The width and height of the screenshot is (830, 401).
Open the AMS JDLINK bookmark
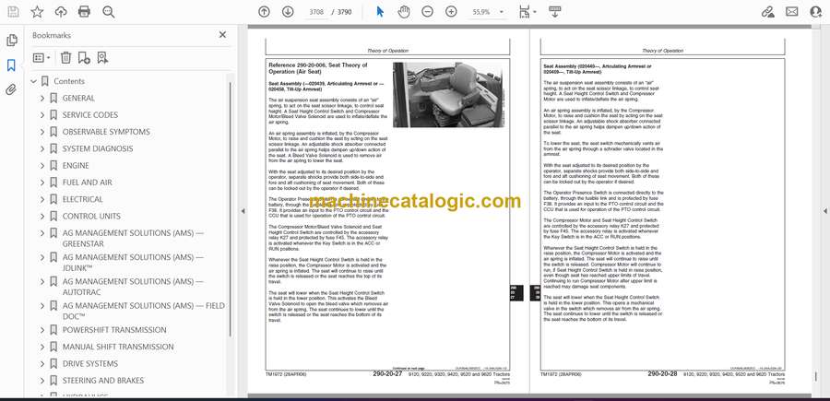(133, 263)
